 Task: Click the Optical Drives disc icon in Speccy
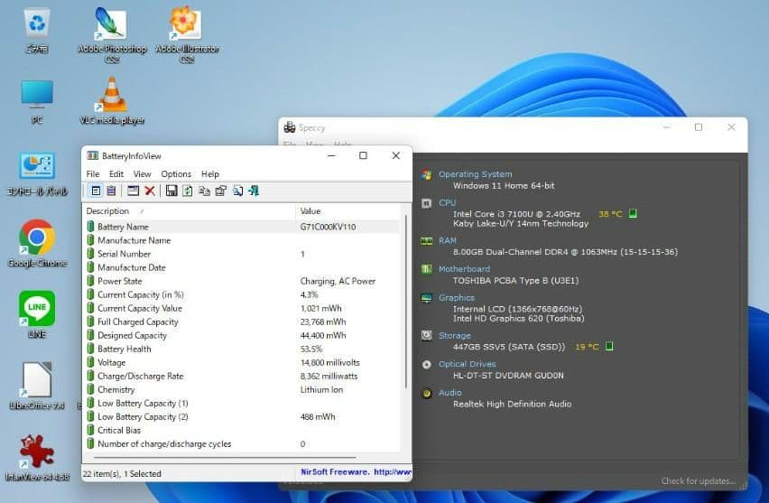pos(427,364)
